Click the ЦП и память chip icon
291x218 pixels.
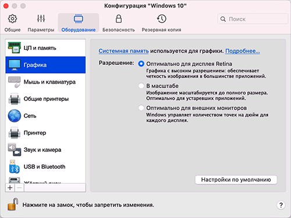coord(15,48)
